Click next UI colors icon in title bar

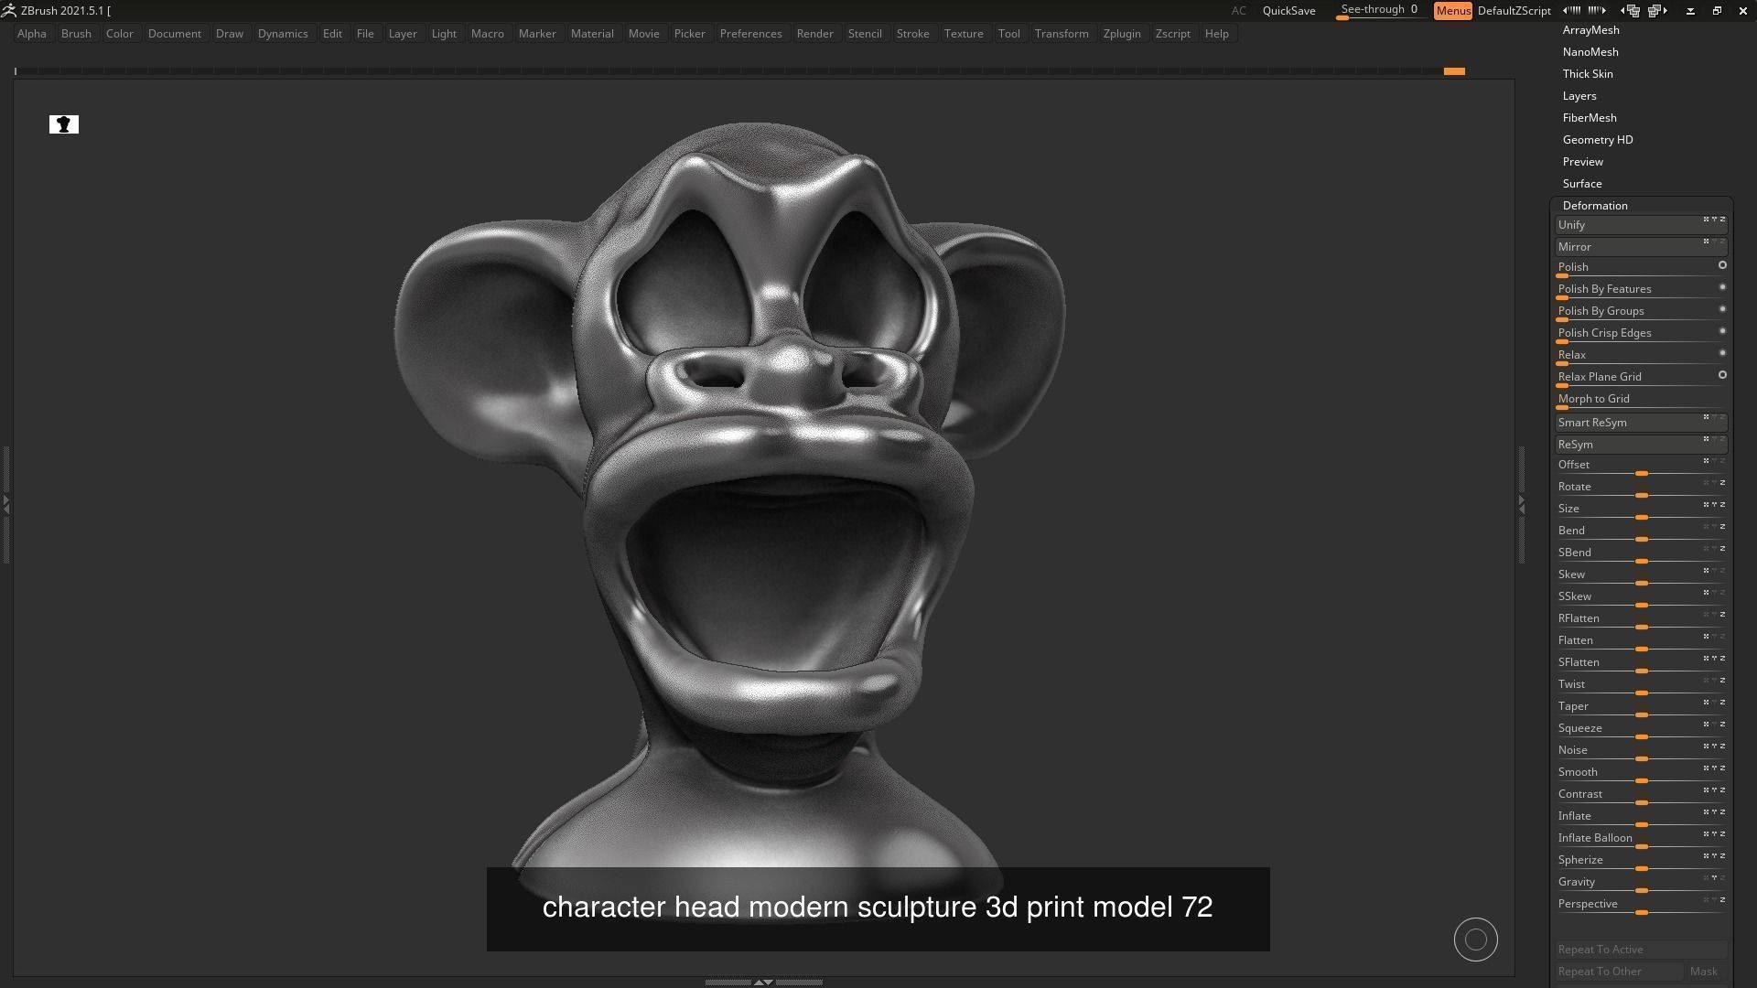[x=1597, y=11]
